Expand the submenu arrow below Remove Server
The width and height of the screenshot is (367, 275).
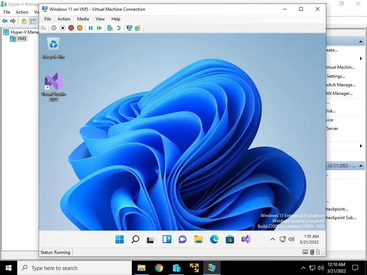click(361, 146)
